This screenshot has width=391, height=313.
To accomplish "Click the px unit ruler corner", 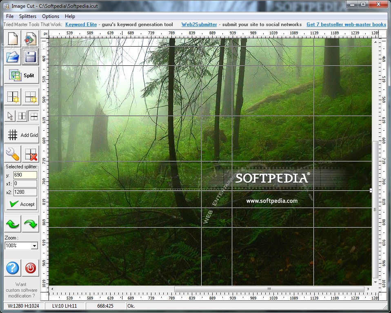I will (x=45, y=33).
